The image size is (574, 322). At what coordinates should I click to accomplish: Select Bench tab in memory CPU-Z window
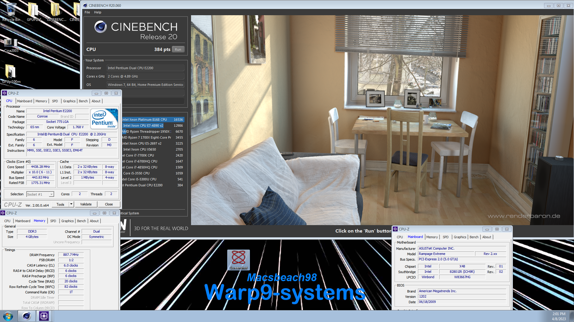click(x=82, y=221)
